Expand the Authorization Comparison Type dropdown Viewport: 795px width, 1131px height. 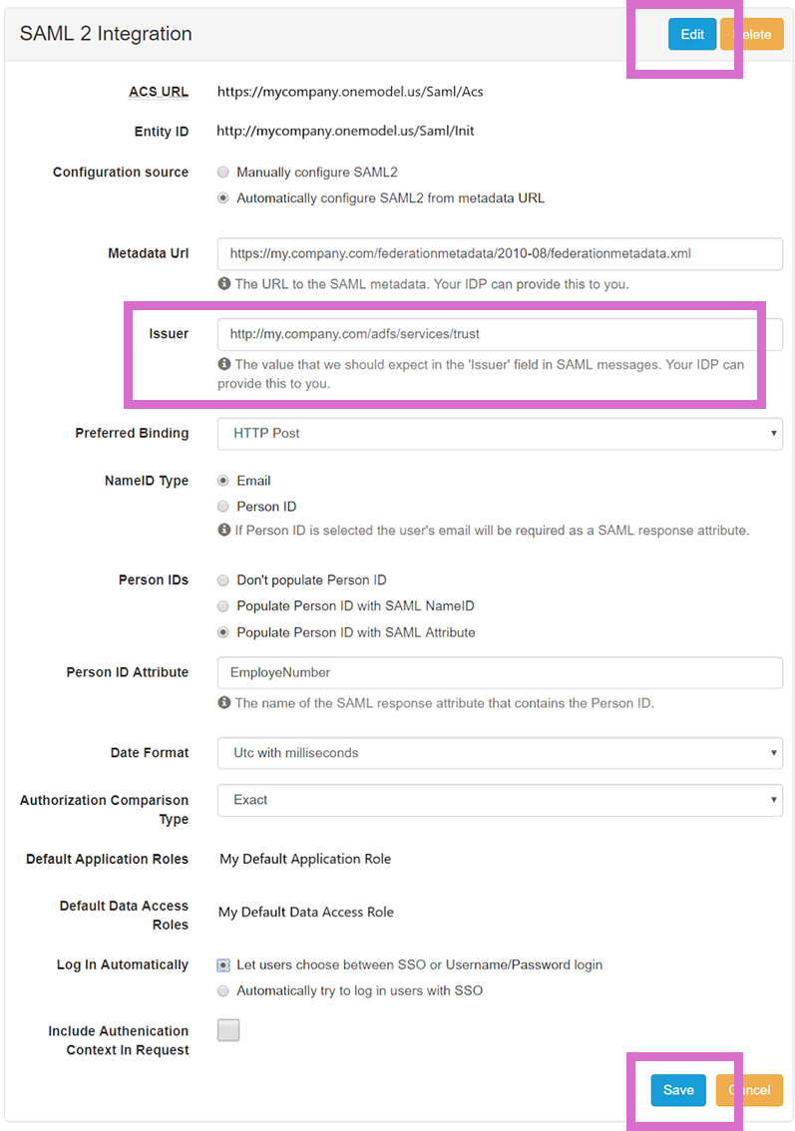[499, 800]
